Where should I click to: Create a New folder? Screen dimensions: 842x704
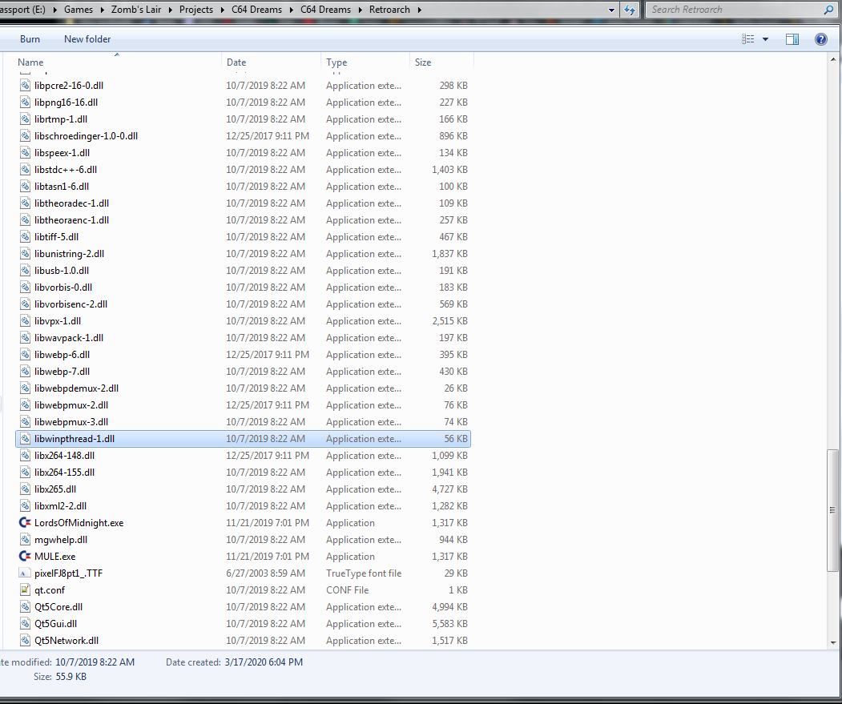point(87,38)
